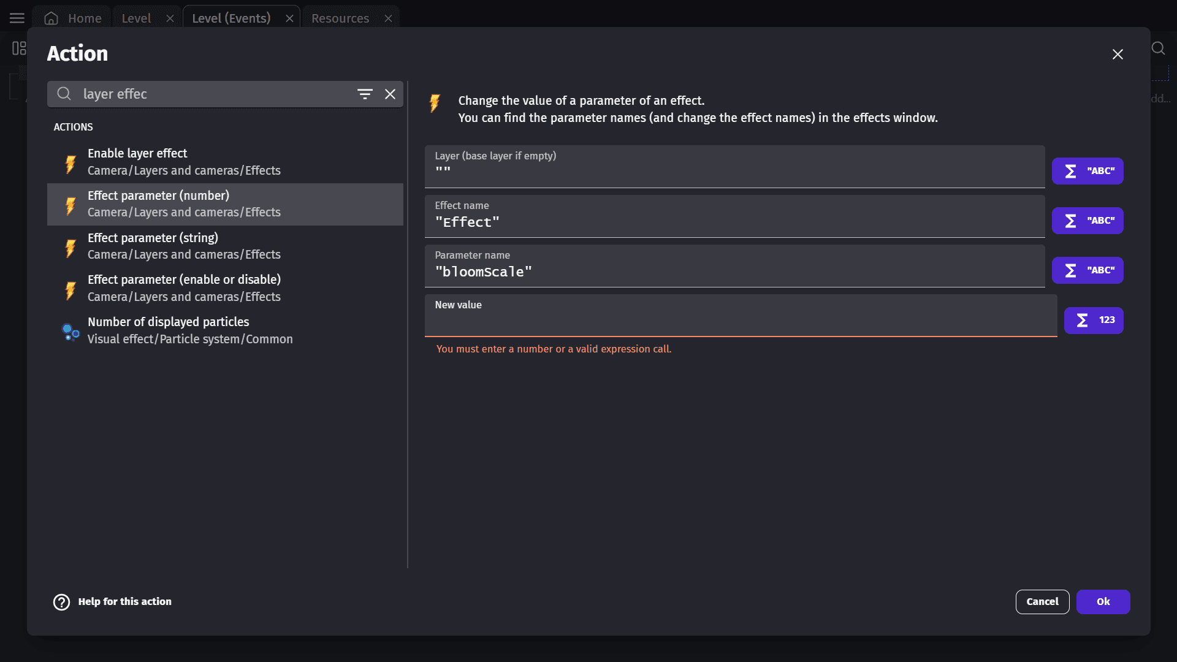Open expression editor for Layer field
This screenshot has width=1177, height=662.
coord(1087,171)
